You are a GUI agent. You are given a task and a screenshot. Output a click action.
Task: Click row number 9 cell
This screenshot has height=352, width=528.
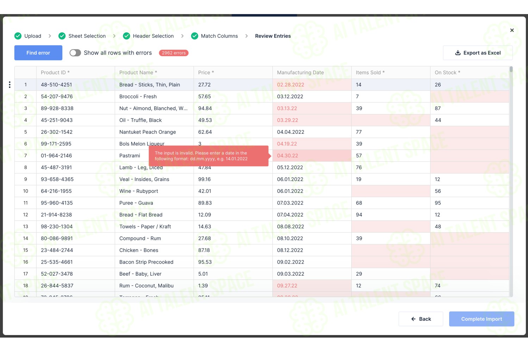point(25,179)
